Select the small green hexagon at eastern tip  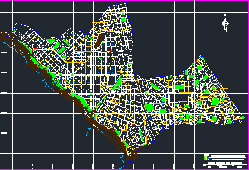point(244,117)
